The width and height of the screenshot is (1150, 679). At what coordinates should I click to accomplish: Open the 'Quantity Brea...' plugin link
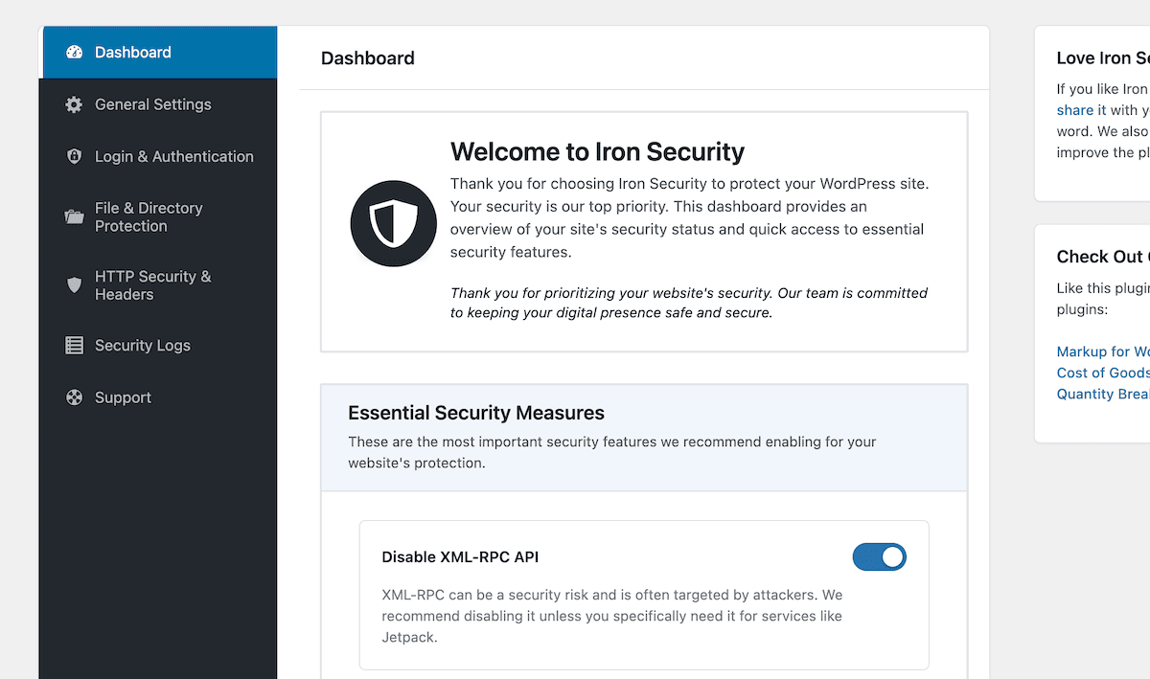[1103, 394]
